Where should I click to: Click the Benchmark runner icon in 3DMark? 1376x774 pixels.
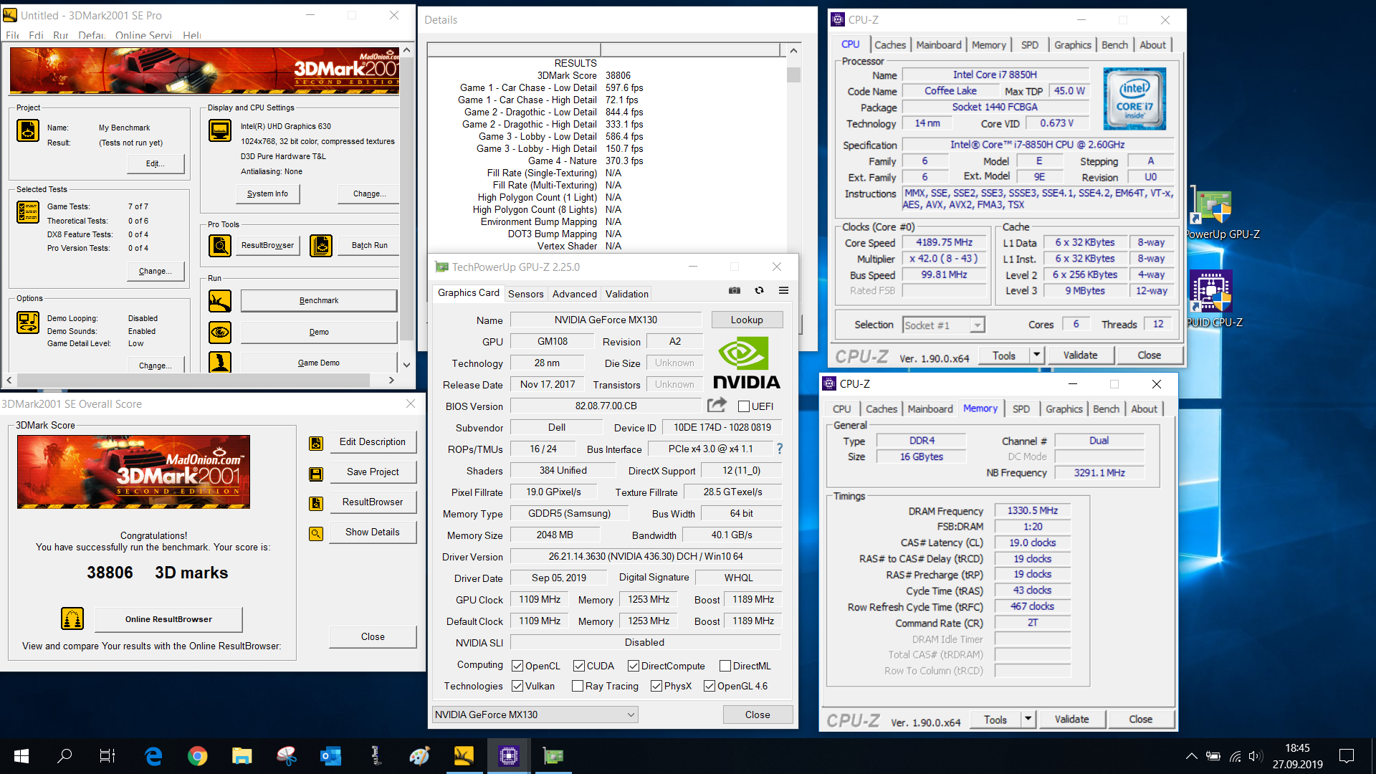pyautogui.click(x=220, y=300)
